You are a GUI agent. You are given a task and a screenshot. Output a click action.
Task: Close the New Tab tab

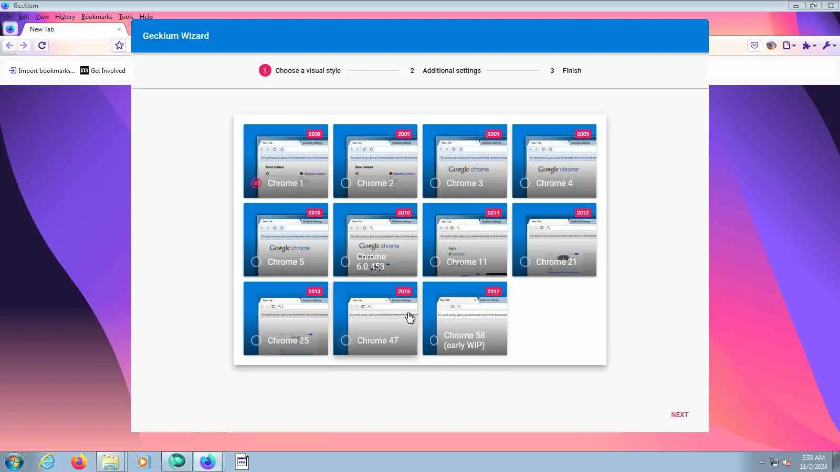119,29
